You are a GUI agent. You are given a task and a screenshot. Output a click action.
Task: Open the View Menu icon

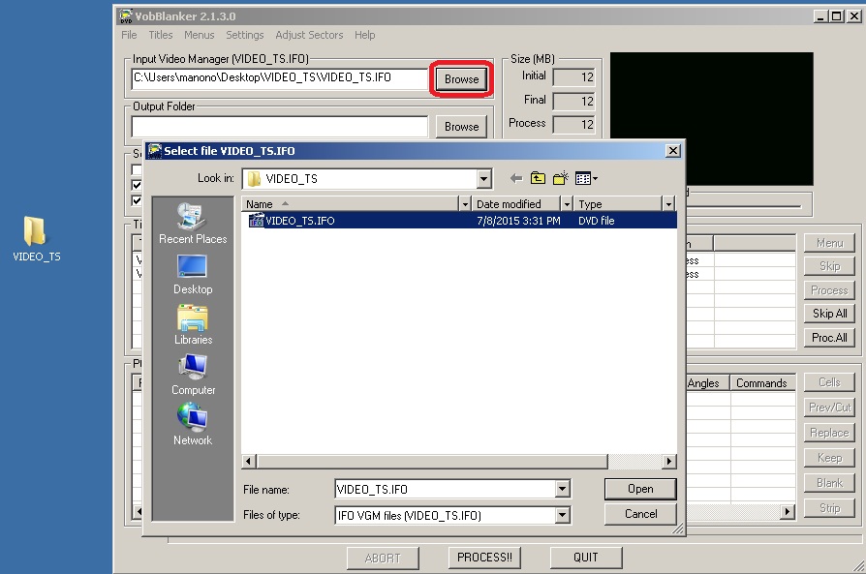(x=585, y=178)
